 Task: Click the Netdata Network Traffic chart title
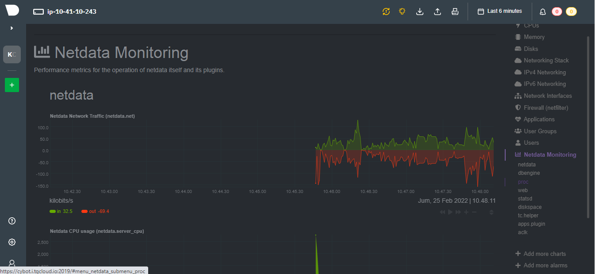tap(92, 116)
